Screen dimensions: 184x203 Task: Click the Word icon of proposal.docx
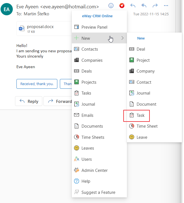coord(22,28)
